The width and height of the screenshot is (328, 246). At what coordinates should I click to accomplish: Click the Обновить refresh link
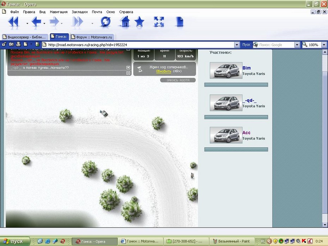(163, 71)
